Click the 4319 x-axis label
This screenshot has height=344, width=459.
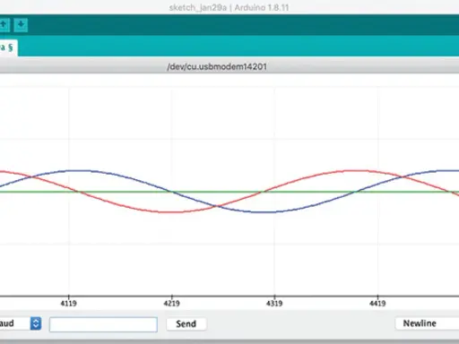tap(274, 304)
